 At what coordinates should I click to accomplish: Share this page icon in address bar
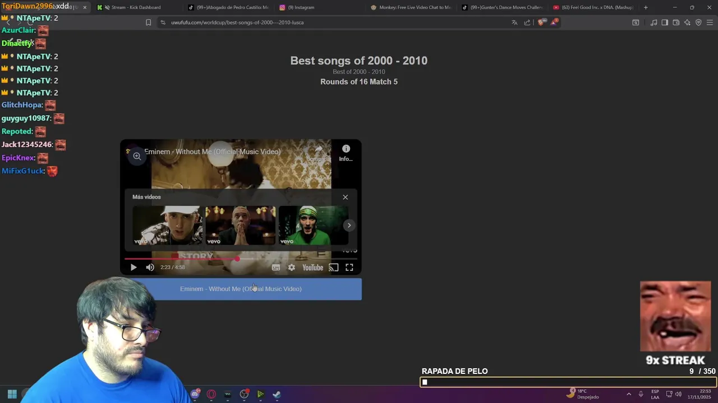[x=527, y=22]
